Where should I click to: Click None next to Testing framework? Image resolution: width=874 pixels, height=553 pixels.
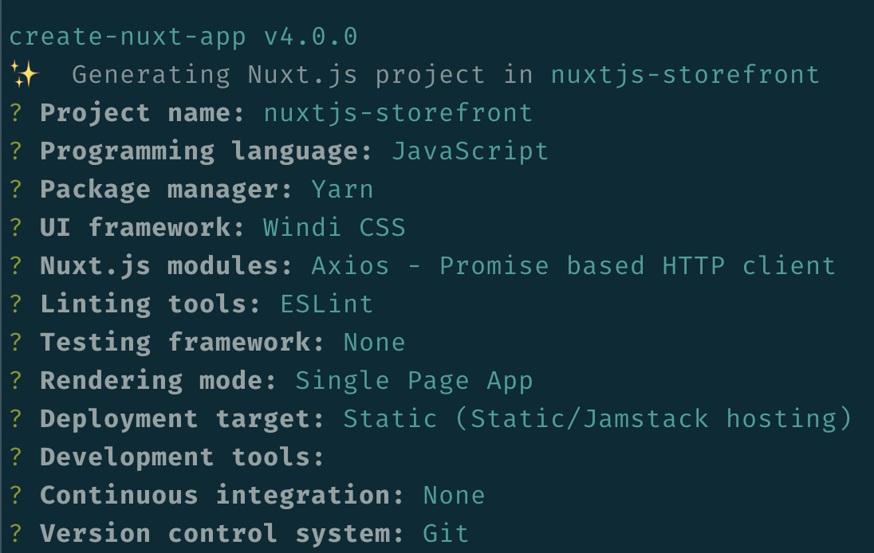374,342
